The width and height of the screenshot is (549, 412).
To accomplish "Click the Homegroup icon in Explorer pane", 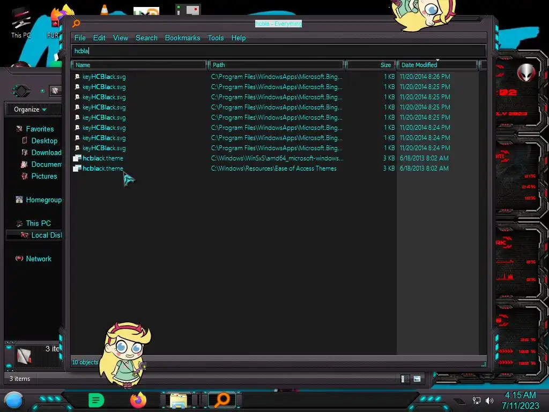I will tap(19, 200).
